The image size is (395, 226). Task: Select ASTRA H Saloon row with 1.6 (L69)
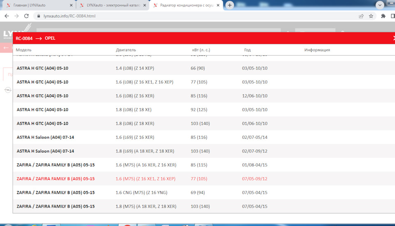pos(204,137)
